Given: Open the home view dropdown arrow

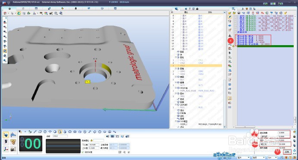Looking at the screenshot, I should click(8, 13).
